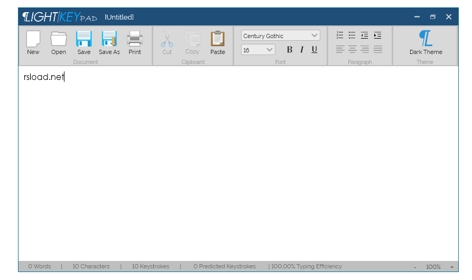The width and height of the screenshot is (472, 280).
Task: Create a New document
Action: tap(33, 42)
